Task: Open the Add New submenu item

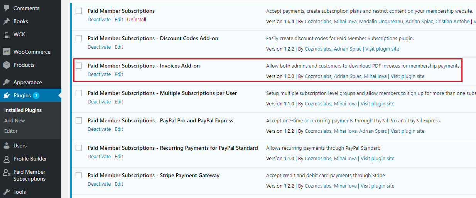Action: pyautogui.click(x=15, y=120)
